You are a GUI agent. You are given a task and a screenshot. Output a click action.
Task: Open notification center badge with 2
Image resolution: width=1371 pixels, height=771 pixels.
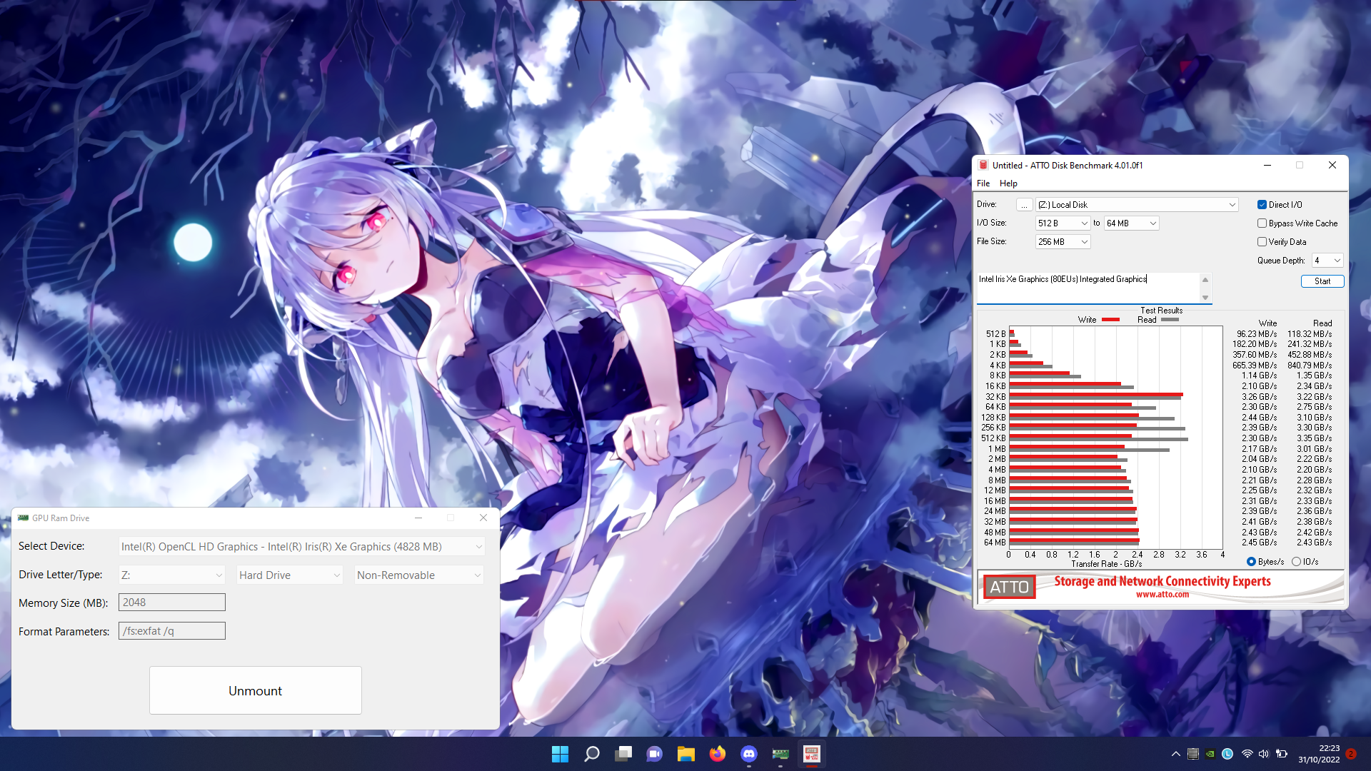[x=1351, y=754]
